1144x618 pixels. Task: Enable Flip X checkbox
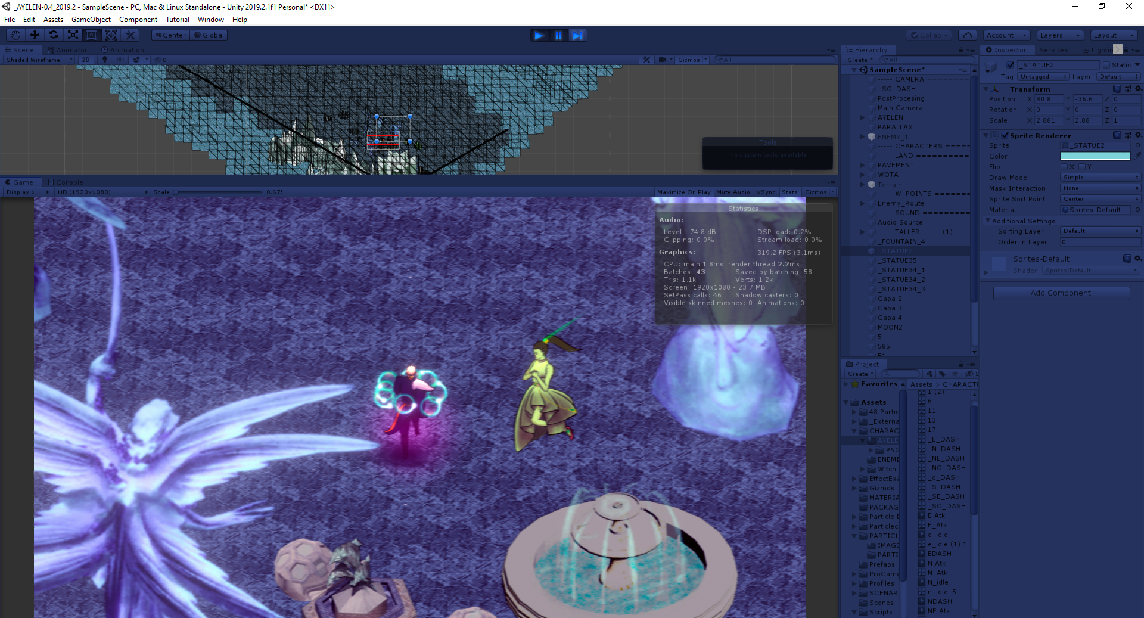tap(1065, 167)
